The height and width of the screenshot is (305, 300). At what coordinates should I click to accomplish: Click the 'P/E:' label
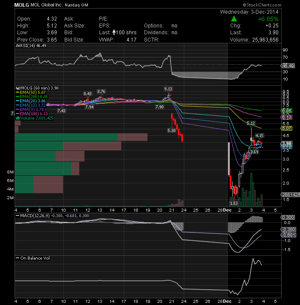coord(104,19)
